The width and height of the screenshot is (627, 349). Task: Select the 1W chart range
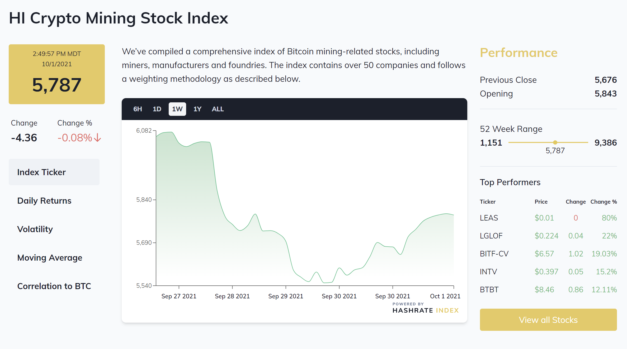(177, 109)
